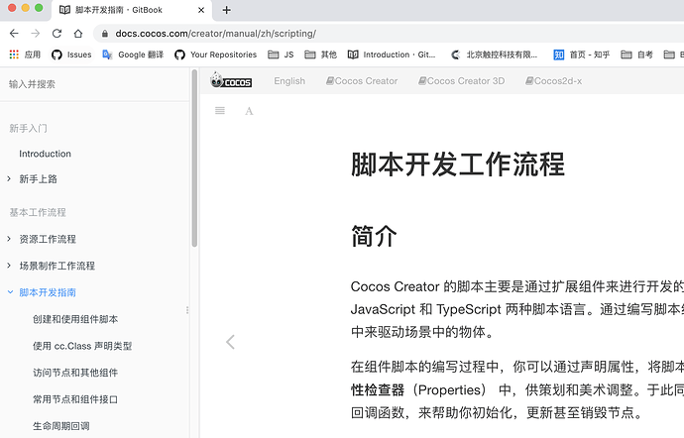Click the 基本工作流程 sidebar section label
Screen dimensions: 684x438
(38, 212)
